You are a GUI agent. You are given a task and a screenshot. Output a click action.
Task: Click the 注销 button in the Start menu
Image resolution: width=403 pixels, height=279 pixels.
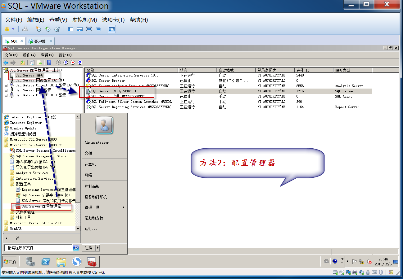click(89, 248)
